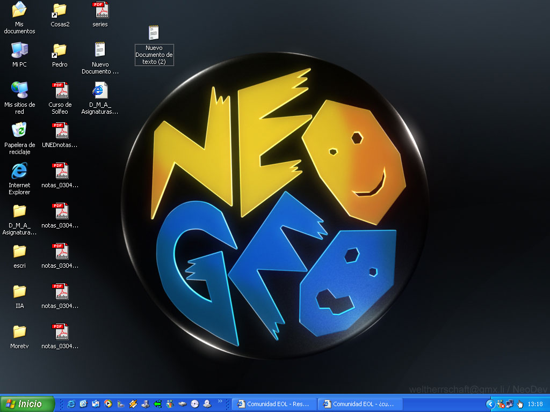Click the network computers tray icon
This screenshot has height=412, width=550.
pyautogui.click(x=510, y=404)
